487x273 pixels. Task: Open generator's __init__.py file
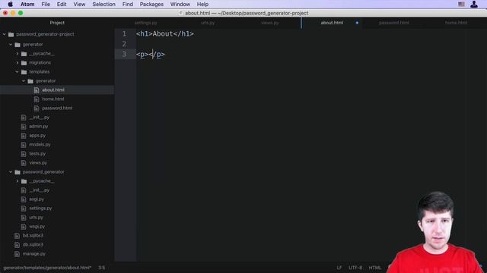[39, 118]
